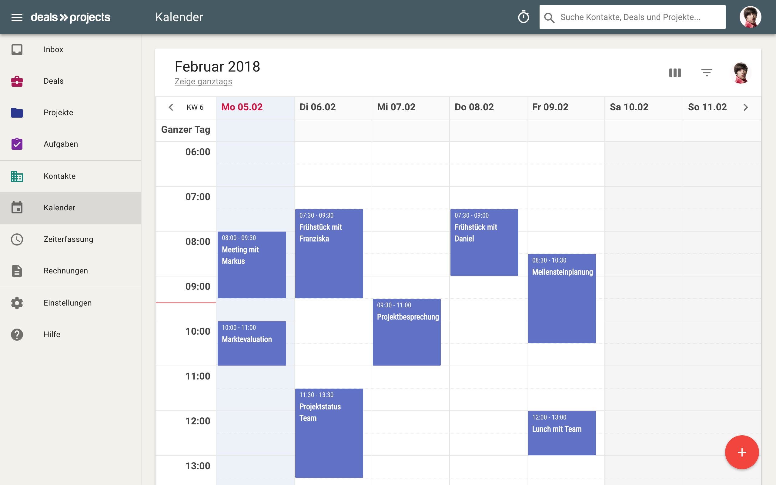This screenshot has height=485, width=776.
Task: Open Kontakte building icon
Action: (x=17, y=176)
